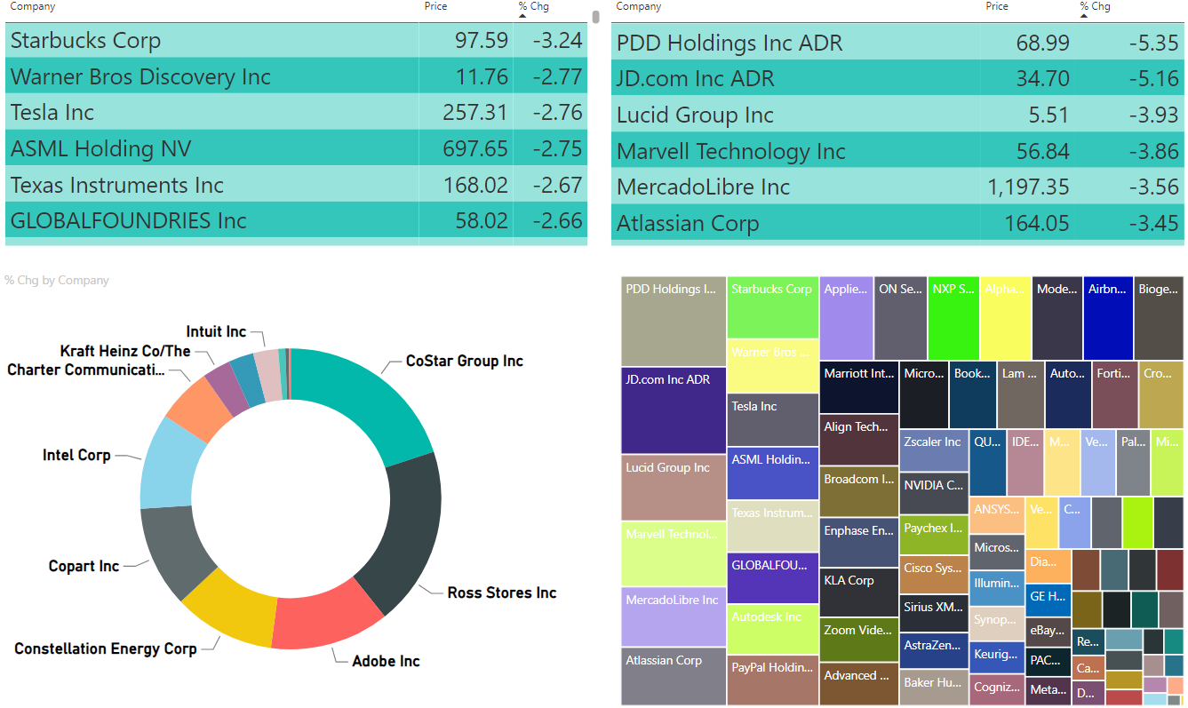Select the Tesla Inc row in left table
Image resolution: width=1188 pixels, height=708 pixels.
click(x=296, y=112)
